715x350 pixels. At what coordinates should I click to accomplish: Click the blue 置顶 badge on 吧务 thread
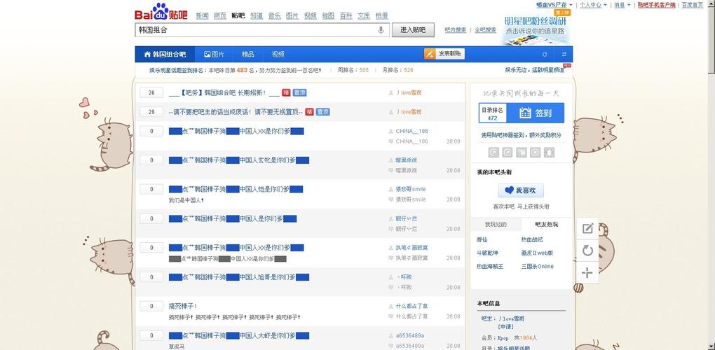(x=299, y=92)
